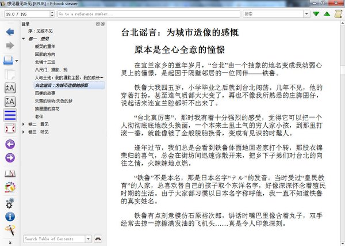Viewport: 345px width, 246px height.
Task: Click the subheading 原本是全心全意的憧憬
Action: (x=179, y=50)
